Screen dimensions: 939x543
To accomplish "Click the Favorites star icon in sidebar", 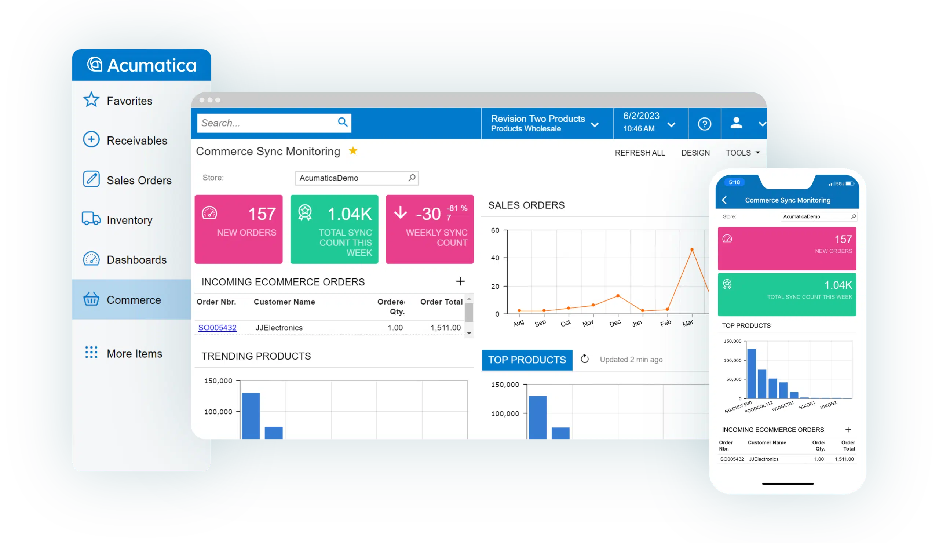I will coord(91,100).
